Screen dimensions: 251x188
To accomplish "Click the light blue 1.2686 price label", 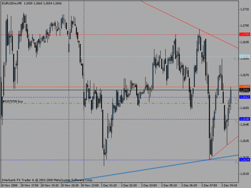I will point(245,57).
